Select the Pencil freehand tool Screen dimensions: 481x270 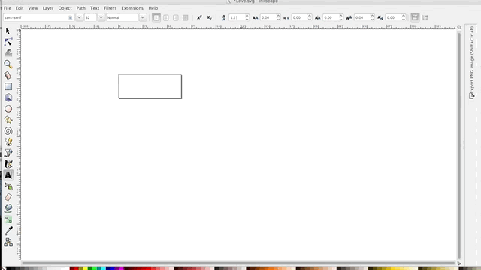pos(8,142)
